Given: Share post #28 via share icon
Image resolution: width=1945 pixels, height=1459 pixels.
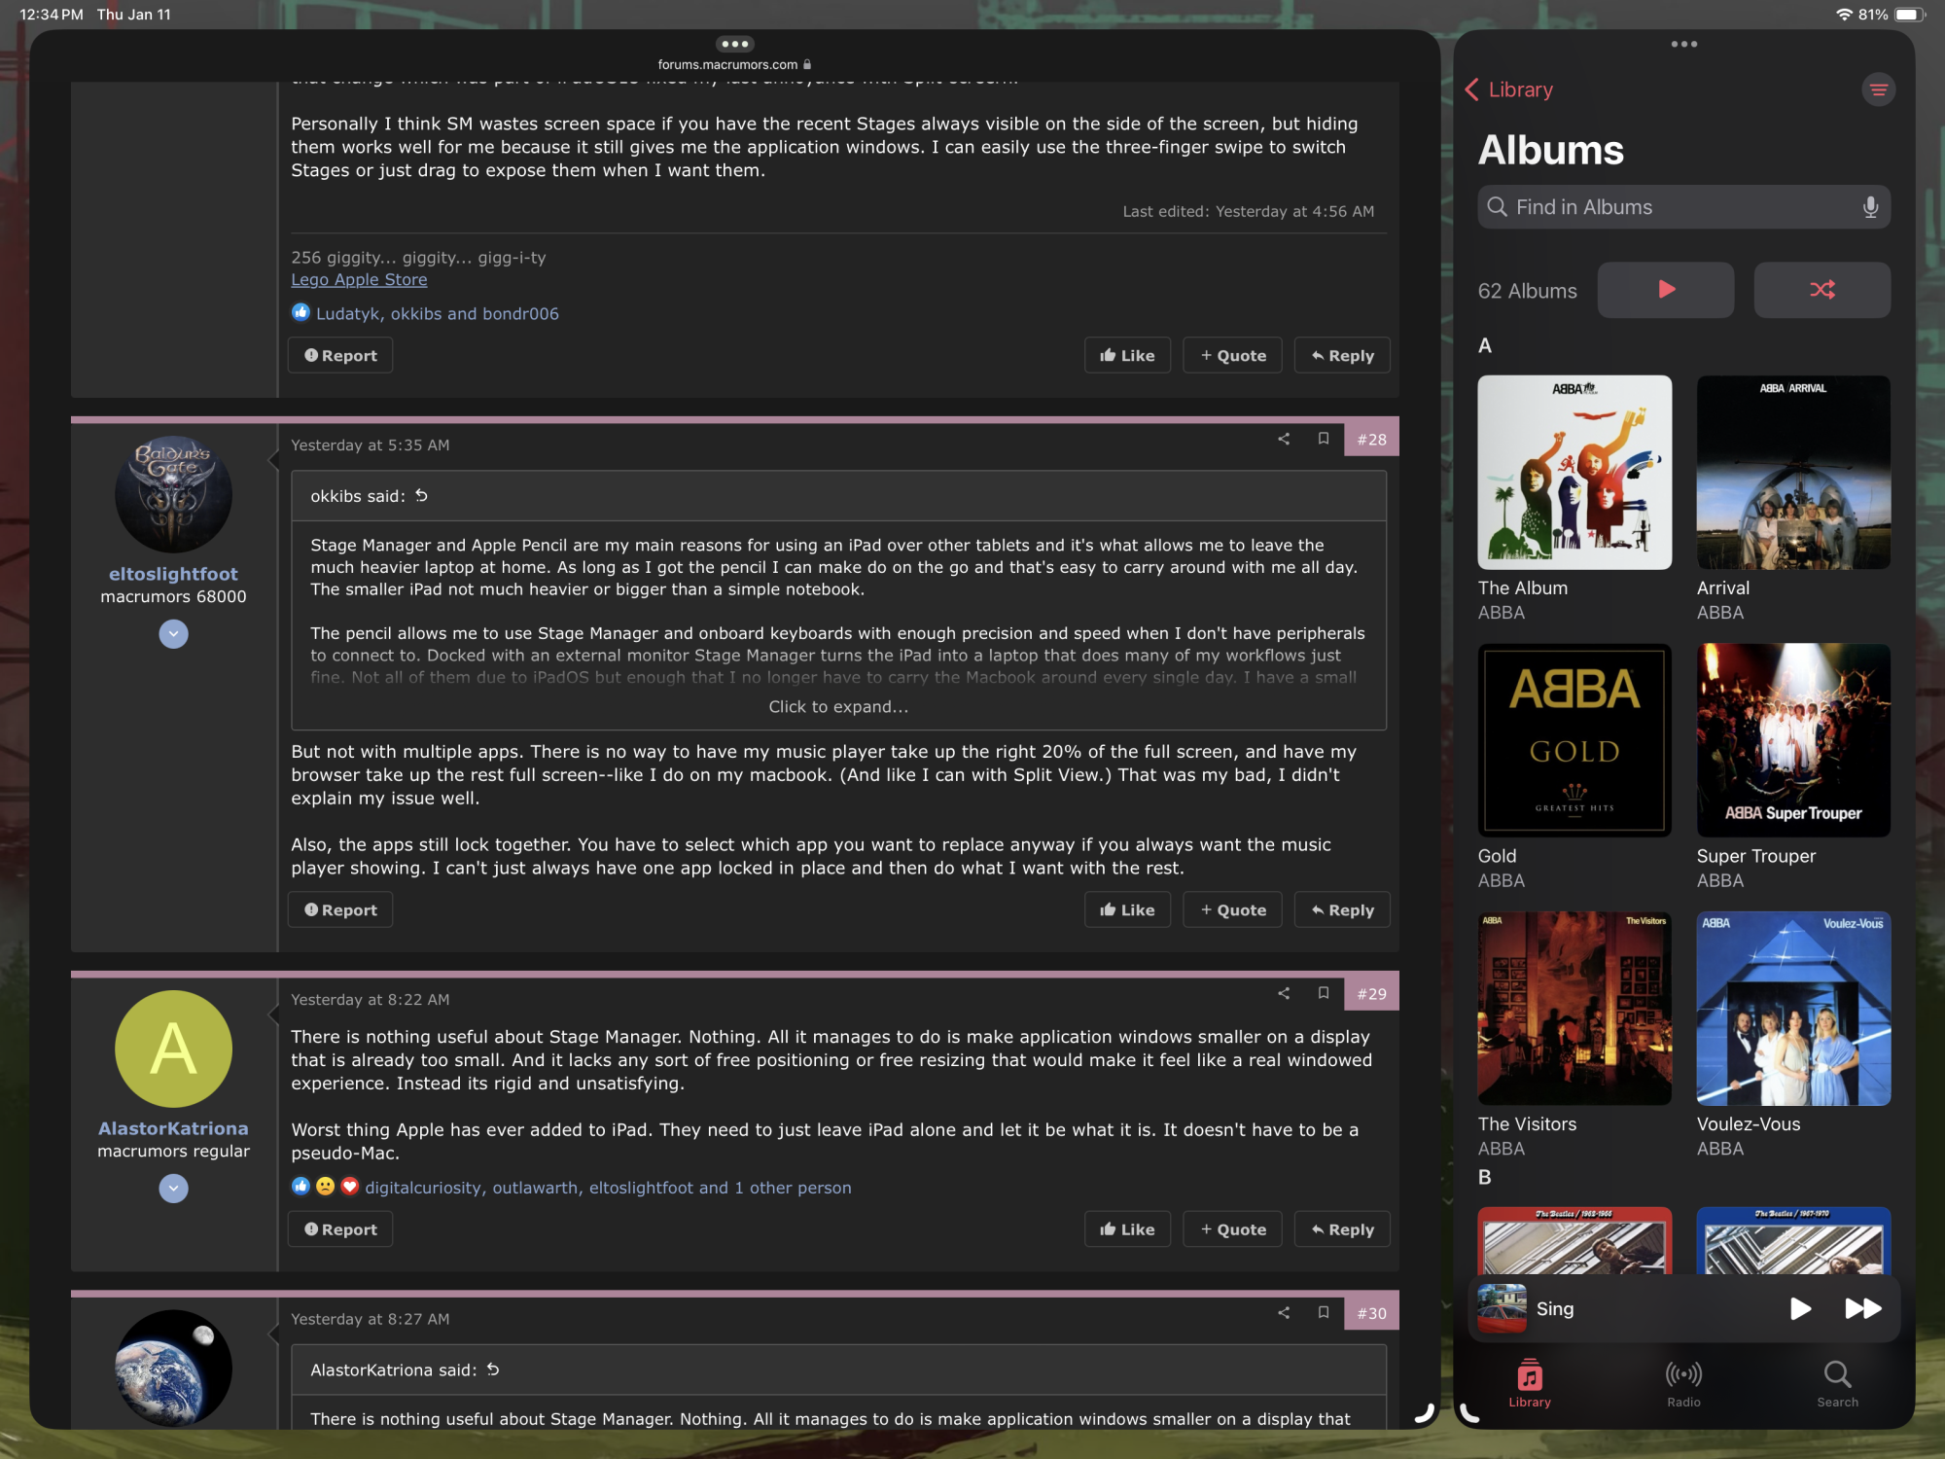Looking at the screenshot, I should pyautogui.click(x=1284, y=440).
